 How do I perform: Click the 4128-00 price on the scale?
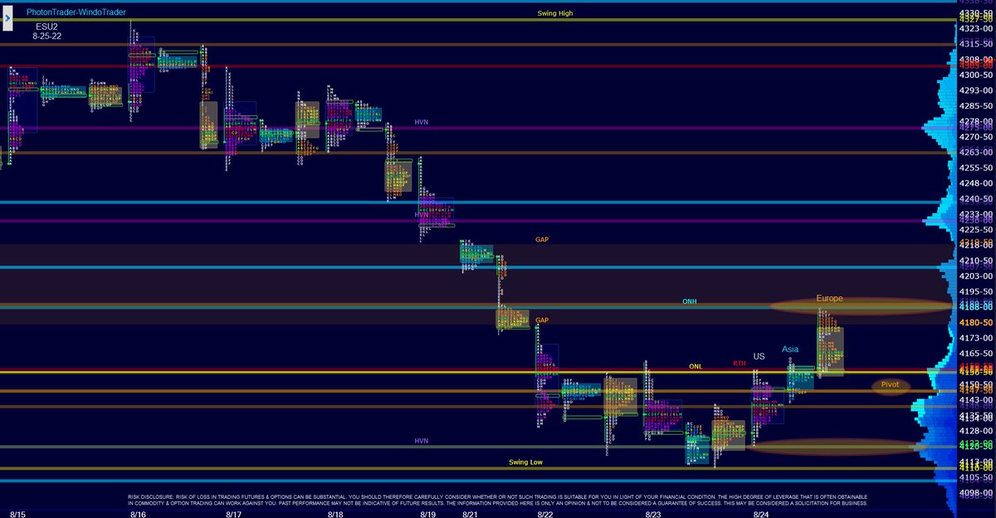pyautogui.click(x=977, y=431)
